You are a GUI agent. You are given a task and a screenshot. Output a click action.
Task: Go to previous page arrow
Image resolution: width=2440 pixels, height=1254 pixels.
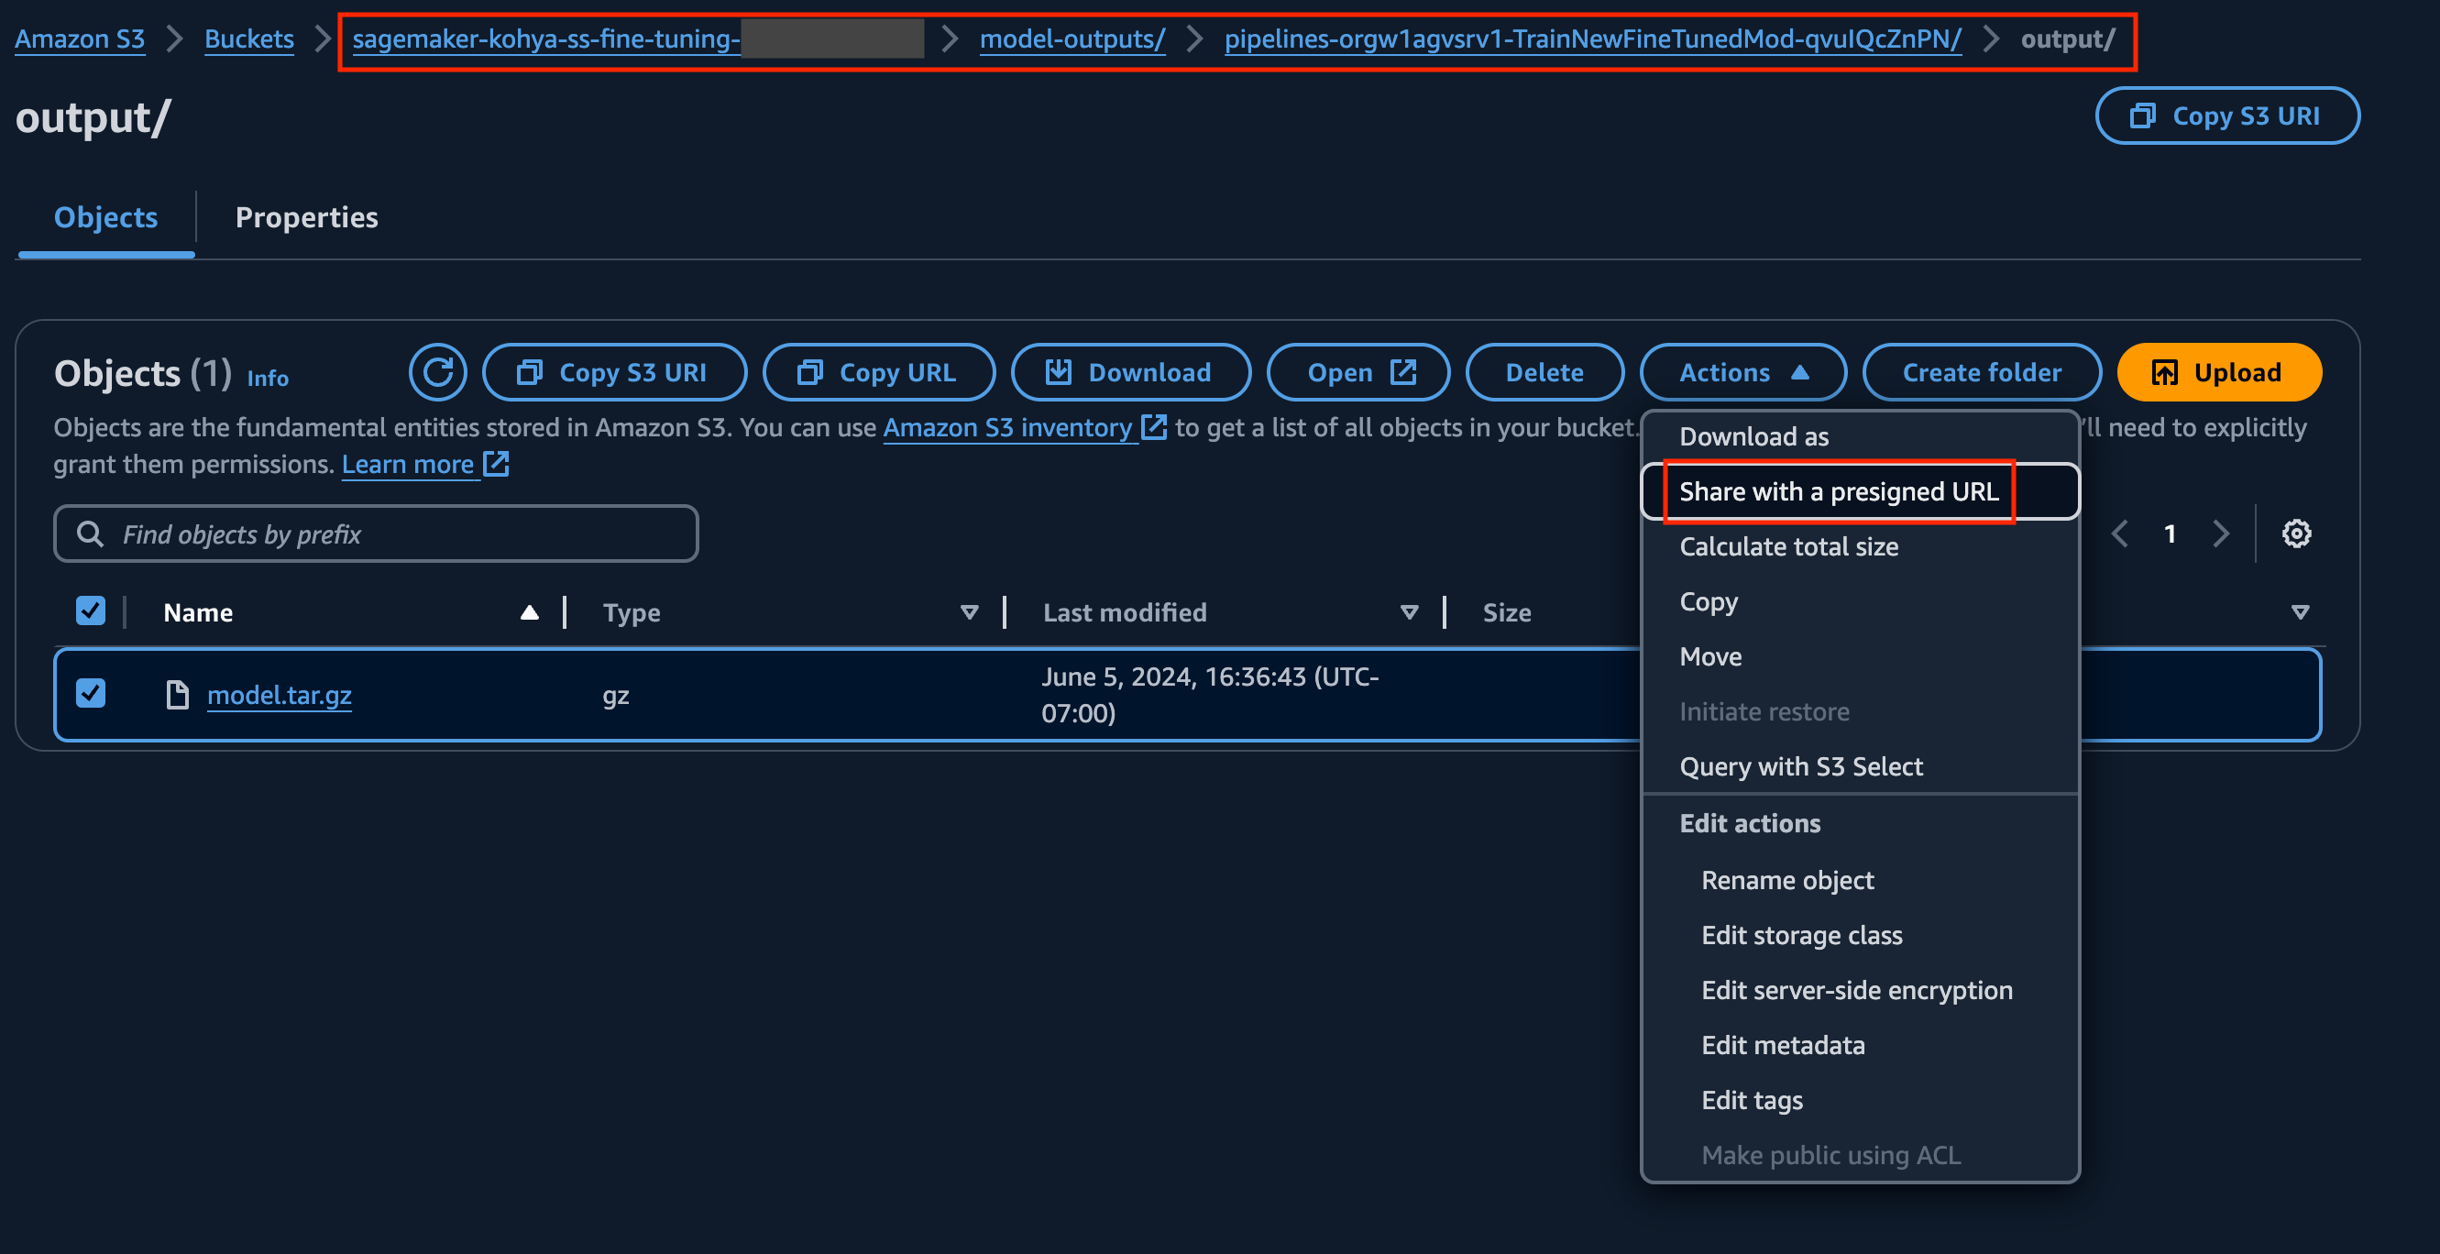tap(2120, 533)
